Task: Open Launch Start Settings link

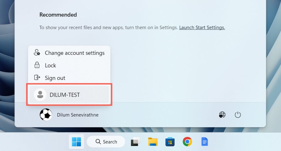Action: [202, 28]
